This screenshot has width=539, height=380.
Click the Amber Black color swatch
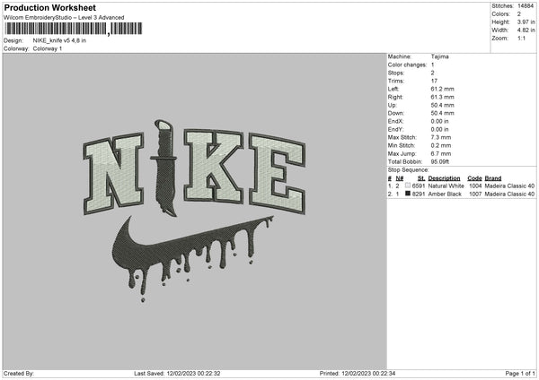tap(408, 194)
